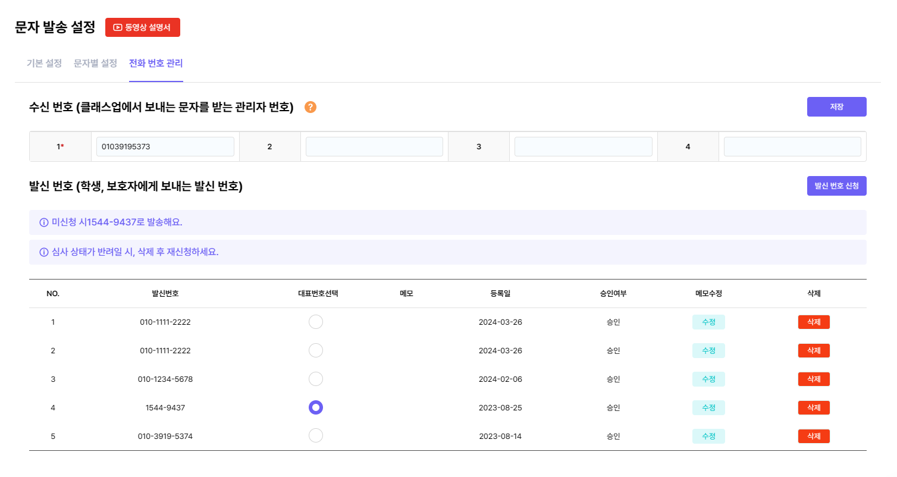Open the 전화 번호 관리 tab

click(156, 63)
